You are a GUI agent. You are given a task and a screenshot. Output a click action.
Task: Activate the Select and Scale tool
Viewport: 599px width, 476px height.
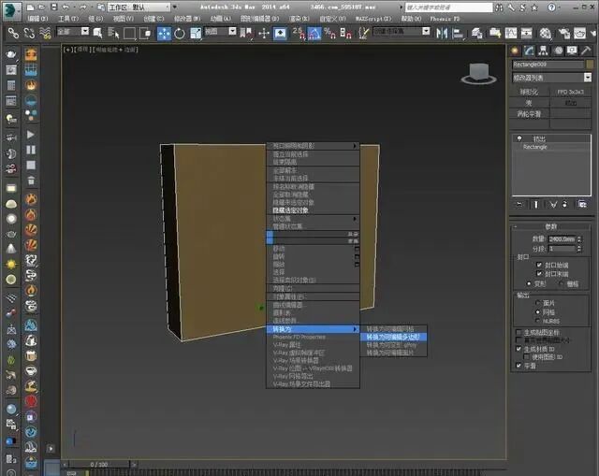tap(196, 34)
